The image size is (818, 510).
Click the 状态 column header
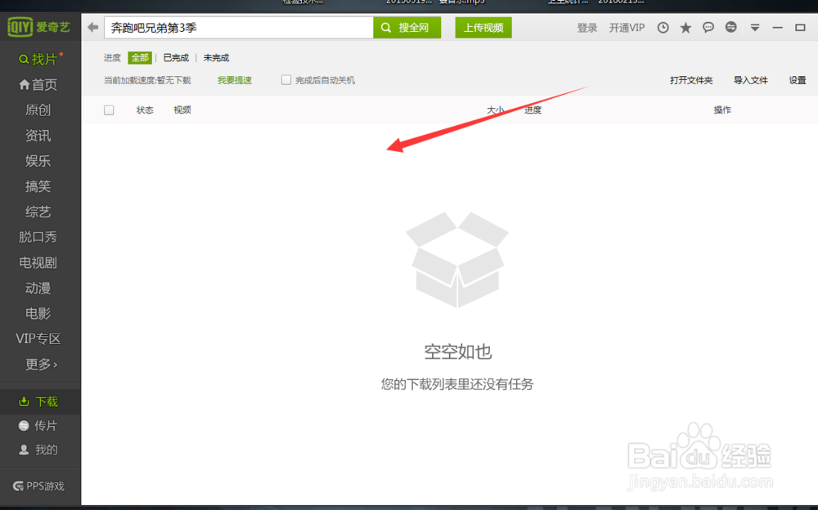145,110
